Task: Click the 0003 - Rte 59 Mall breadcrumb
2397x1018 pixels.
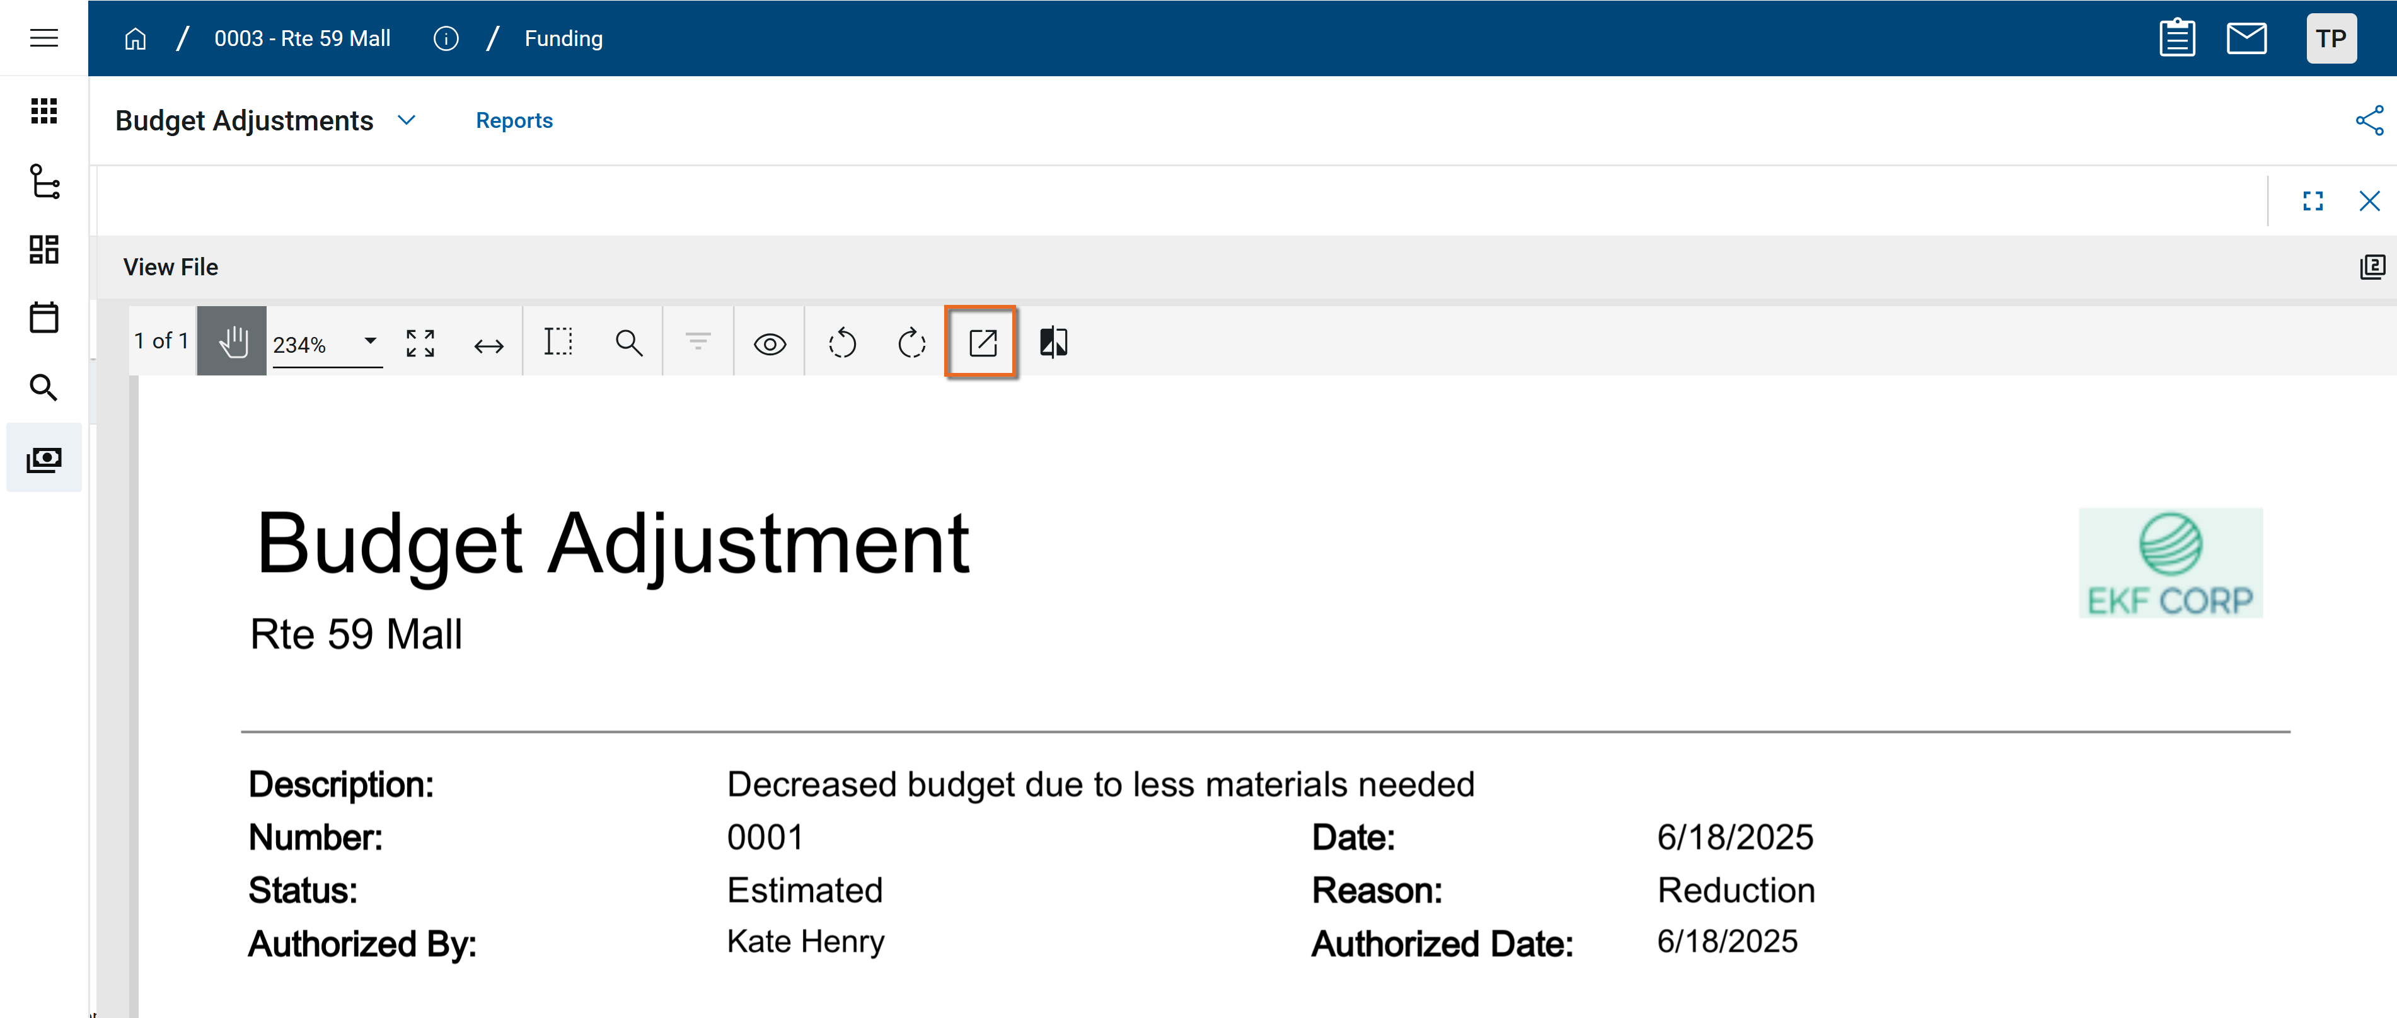Action: click(301, 38)
